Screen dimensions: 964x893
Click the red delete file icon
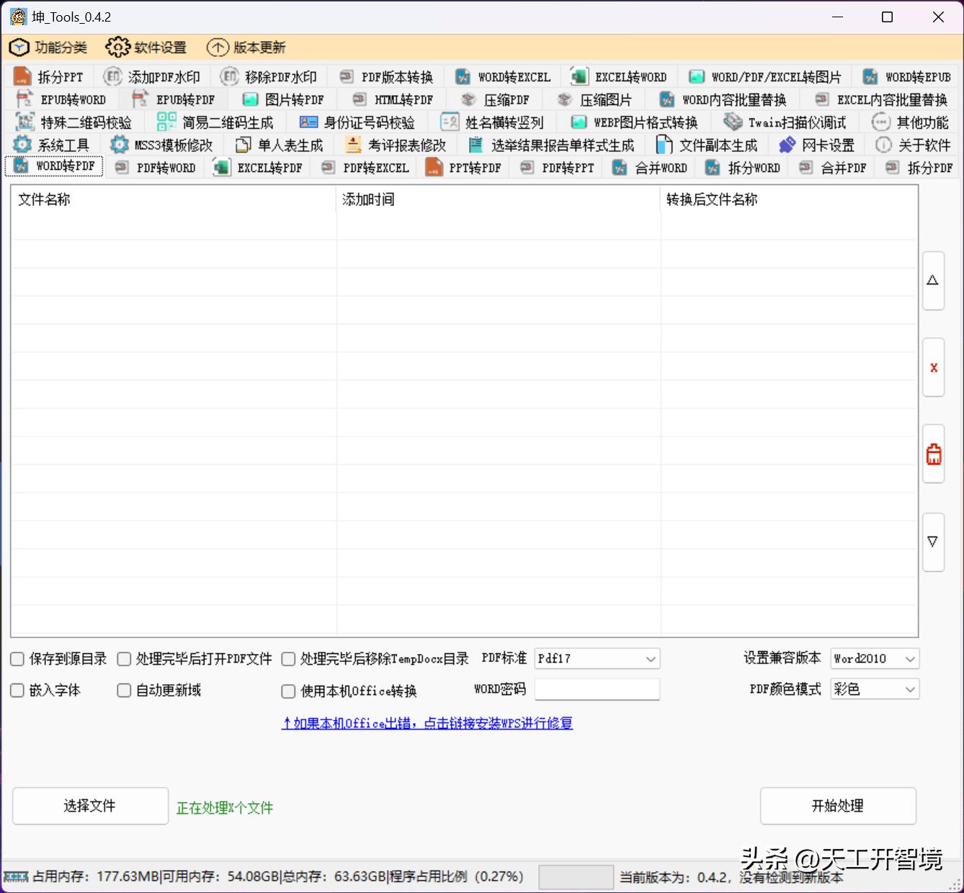click(933, 367)
